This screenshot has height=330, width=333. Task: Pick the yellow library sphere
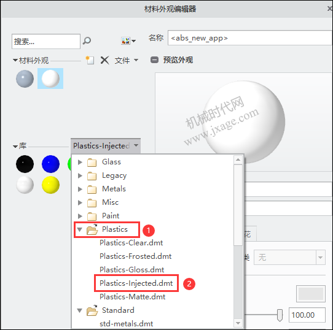point(50,185)
